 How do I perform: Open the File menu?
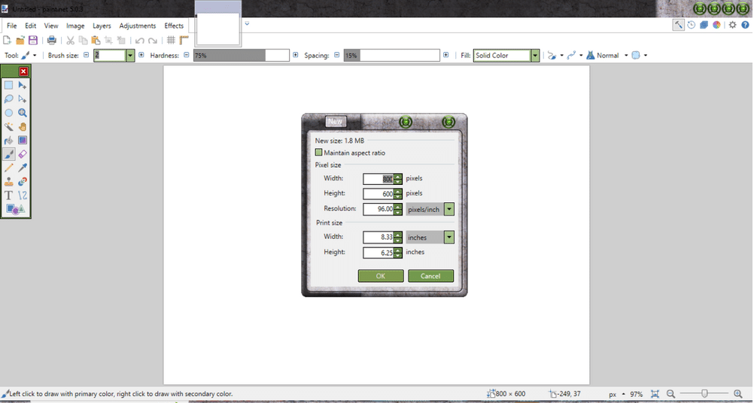(x=11, y=26)
